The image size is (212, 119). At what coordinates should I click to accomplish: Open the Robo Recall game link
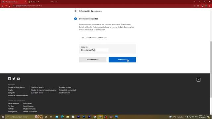pos(27,103)
